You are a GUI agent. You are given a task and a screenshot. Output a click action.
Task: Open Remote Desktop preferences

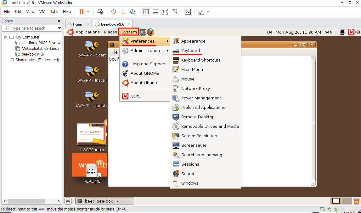[x=206, y=117]
